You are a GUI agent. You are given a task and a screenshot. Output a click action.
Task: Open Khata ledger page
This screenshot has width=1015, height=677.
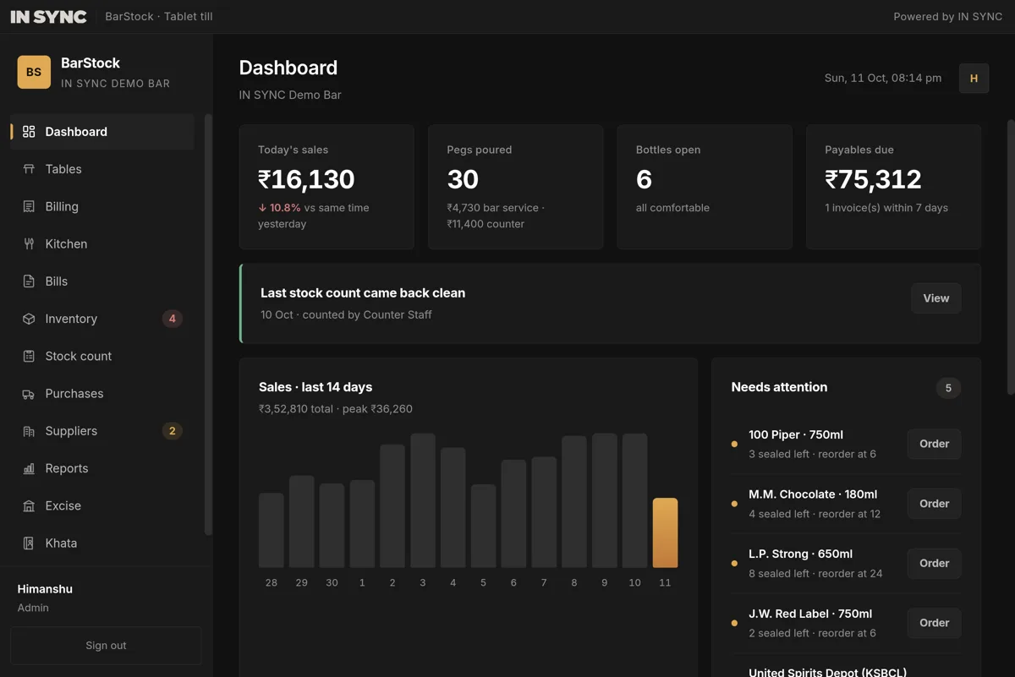pyautogui.click(x=102, y=543)
